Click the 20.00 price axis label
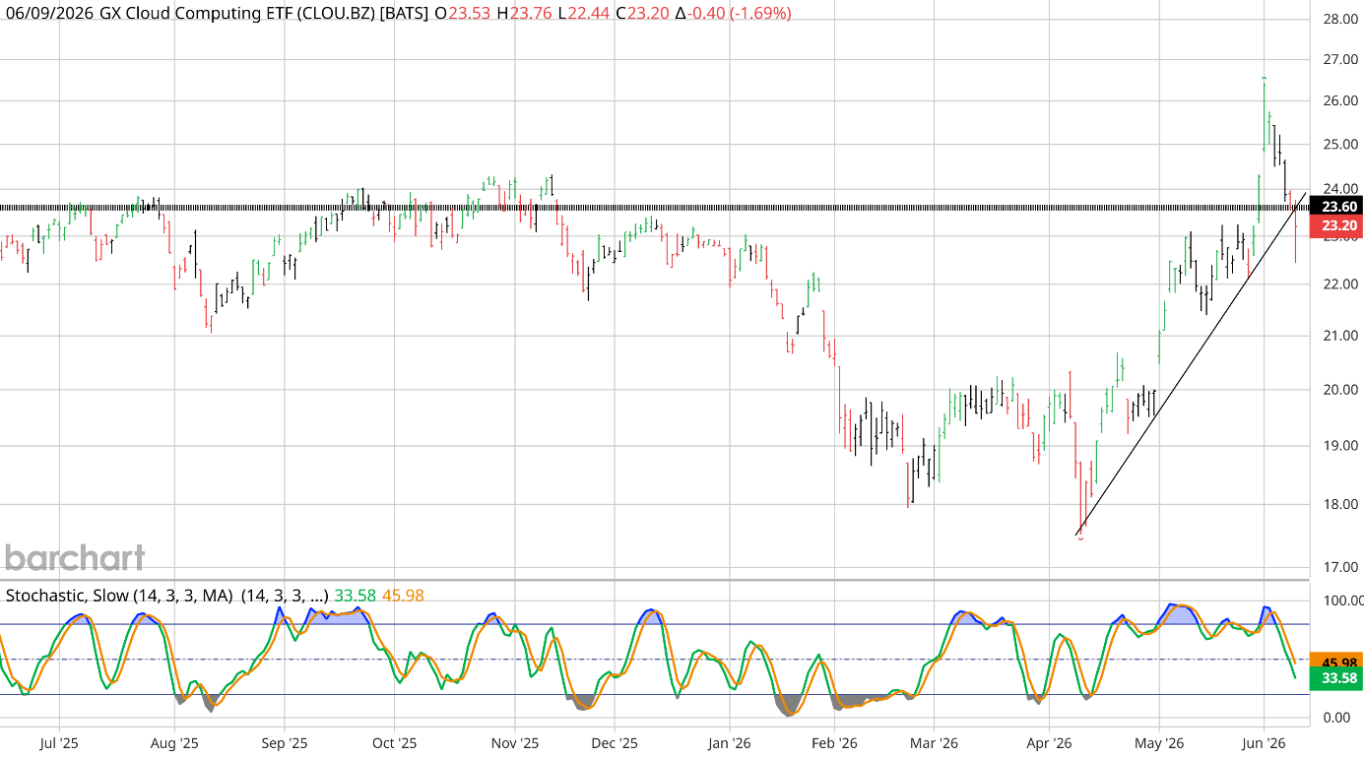Screen dimensions: 1364x758 (x=1341, y=390)
